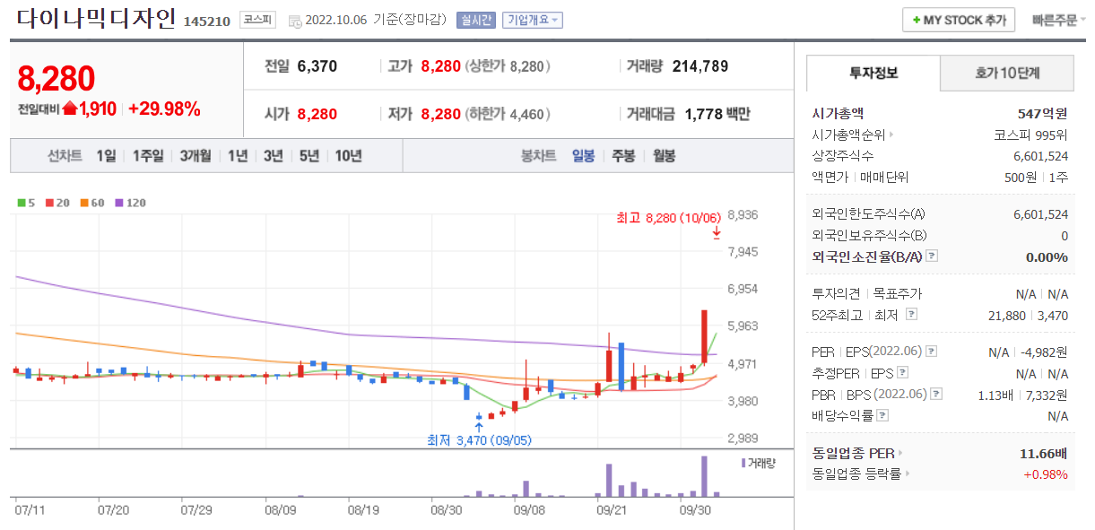Click the 1.13배 | 7,332원 PBR value

[1022, 395]
